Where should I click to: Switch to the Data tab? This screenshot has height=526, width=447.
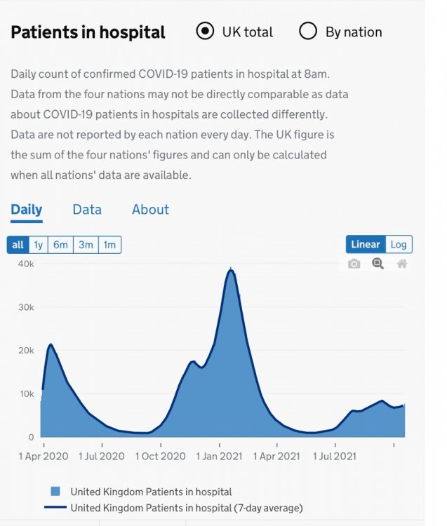[x=87, y=210]
